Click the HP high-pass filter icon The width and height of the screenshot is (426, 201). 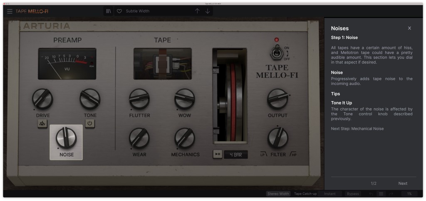(293, 154)
